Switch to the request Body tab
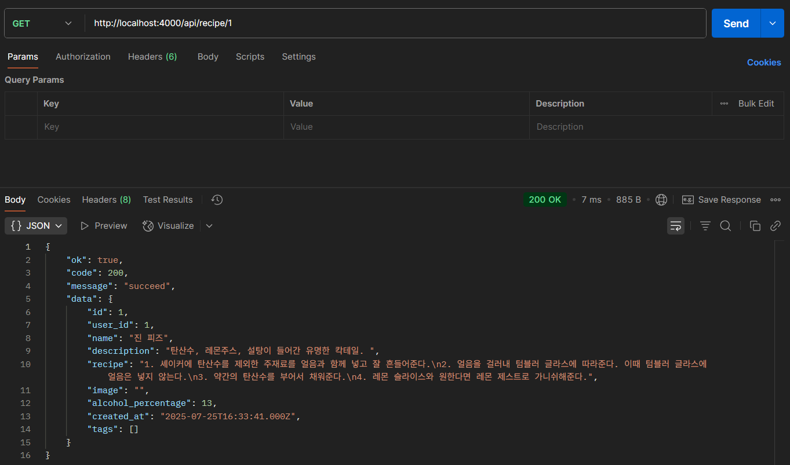Screen dimensions: 790x465 click(208, 57)
